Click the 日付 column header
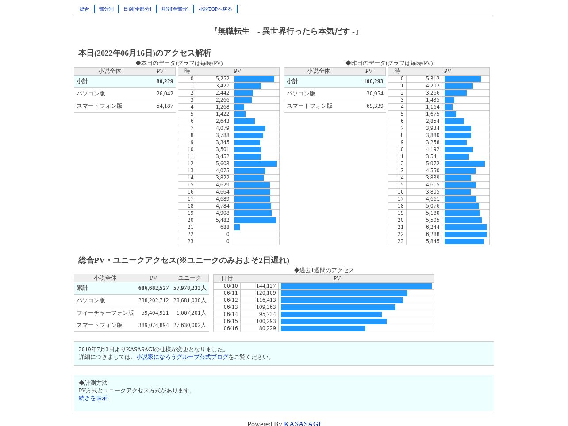 pos(227,278)
